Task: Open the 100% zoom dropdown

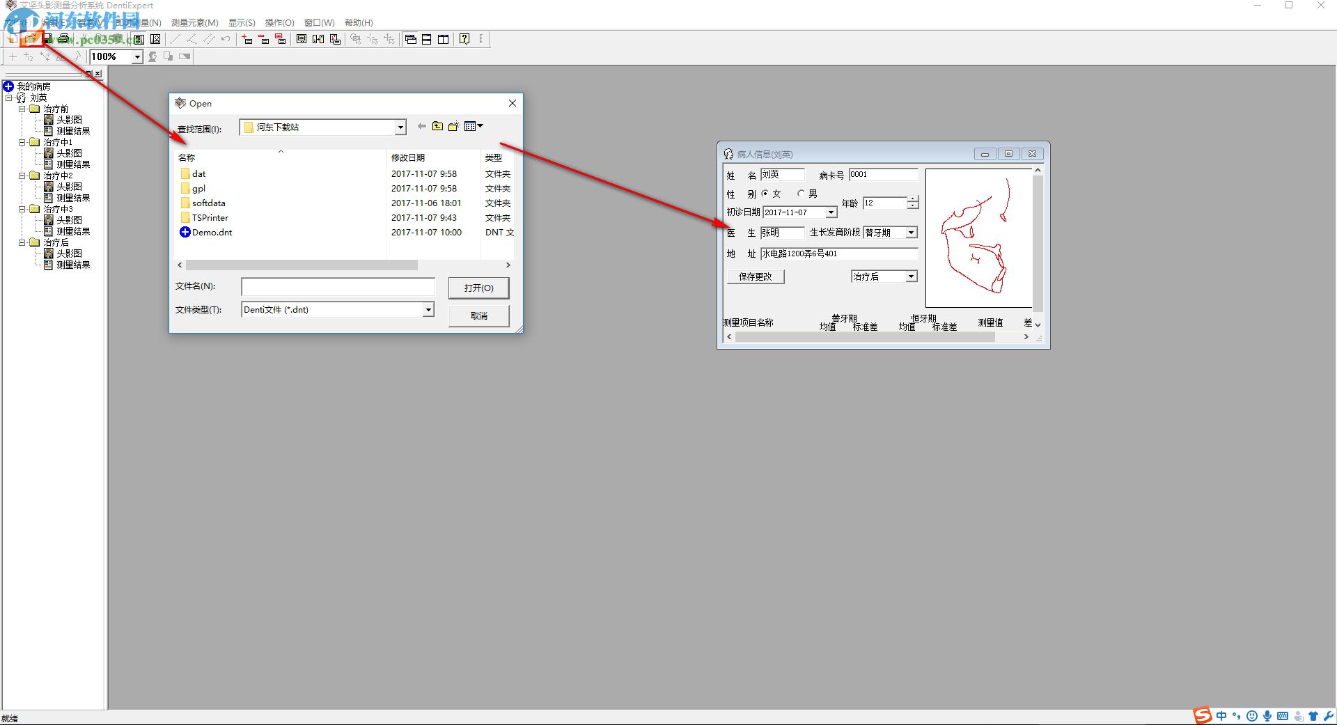Action: pyautogui.click(x=137, y=57)
